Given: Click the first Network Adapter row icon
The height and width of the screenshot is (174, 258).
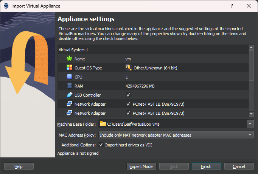Looking at the screenshot, I should click(70, 104).
